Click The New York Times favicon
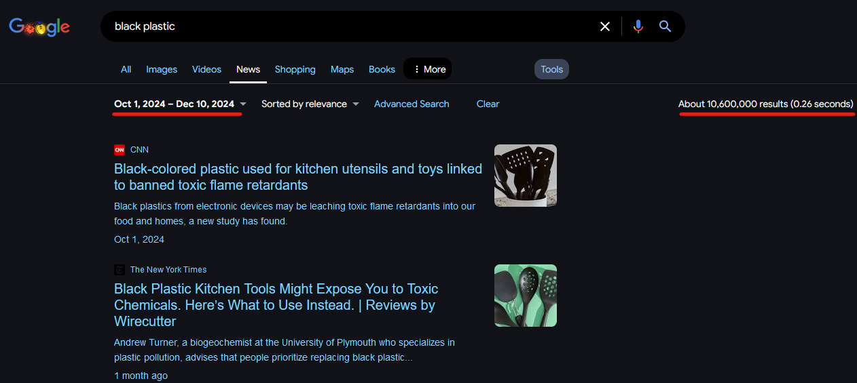Screen dimensions: 857x383 tap(120, 270)
